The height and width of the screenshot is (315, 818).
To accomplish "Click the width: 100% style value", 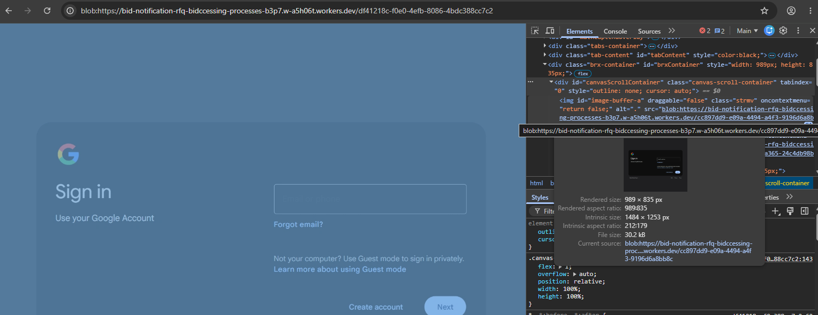I will 571,289.
